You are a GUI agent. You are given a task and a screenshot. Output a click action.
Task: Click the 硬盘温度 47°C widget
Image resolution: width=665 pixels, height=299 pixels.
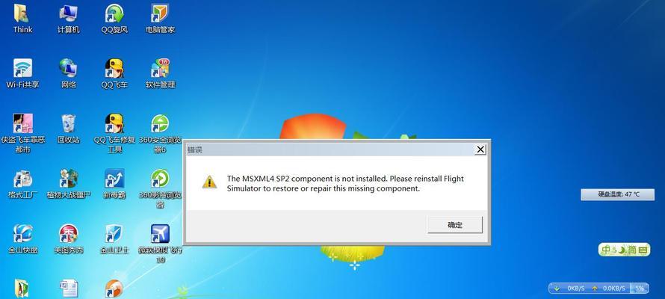[x=617, y=194]
